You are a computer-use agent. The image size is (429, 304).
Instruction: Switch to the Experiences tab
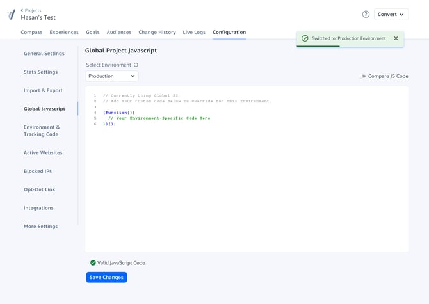64,32
